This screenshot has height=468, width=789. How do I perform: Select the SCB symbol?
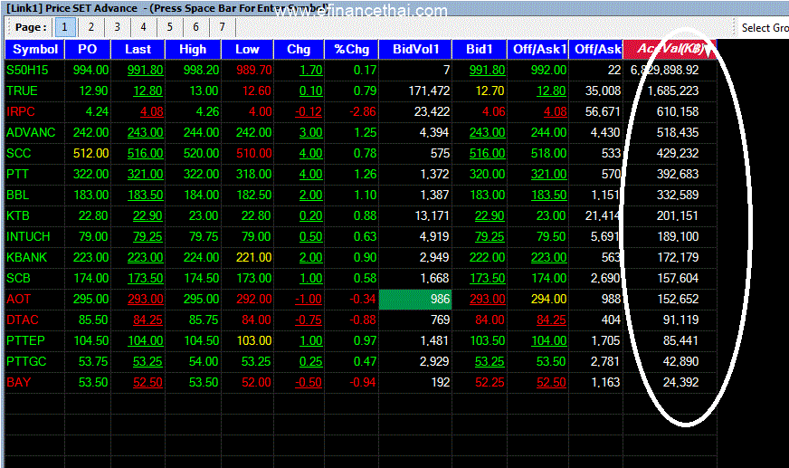19,278
